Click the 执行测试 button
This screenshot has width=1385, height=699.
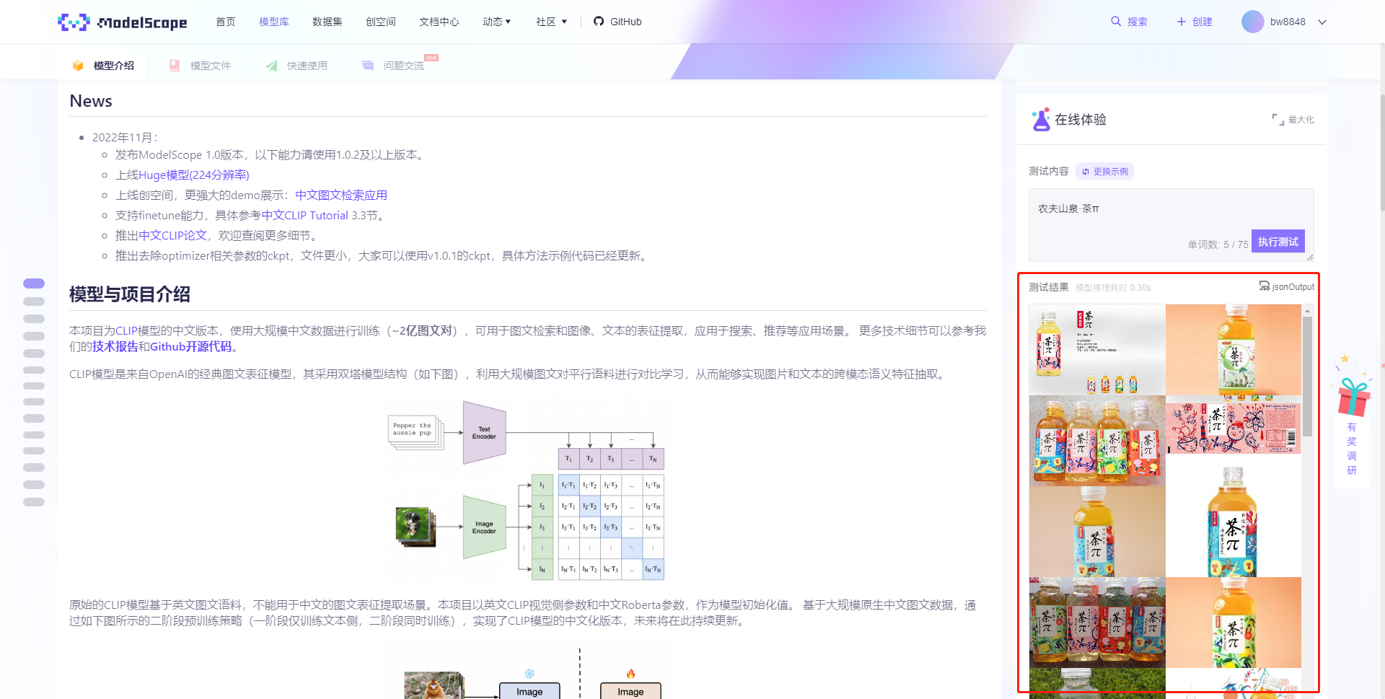coord(1278,242)
